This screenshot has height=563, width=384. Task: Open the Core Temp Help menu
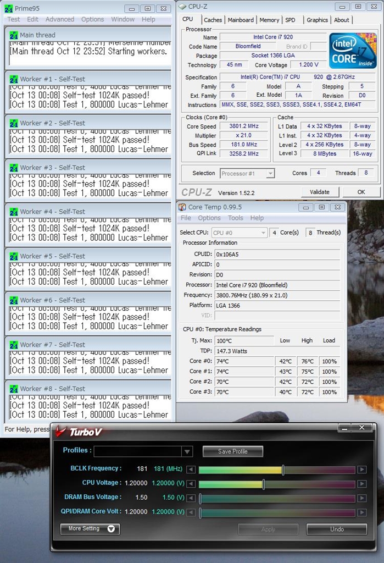click(x=257, y=218)
